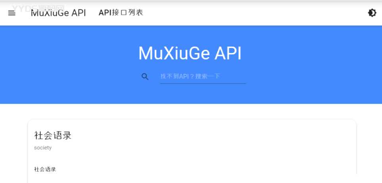Click the white gap between banner and card

pyautogui.click(x=190, y=111)
